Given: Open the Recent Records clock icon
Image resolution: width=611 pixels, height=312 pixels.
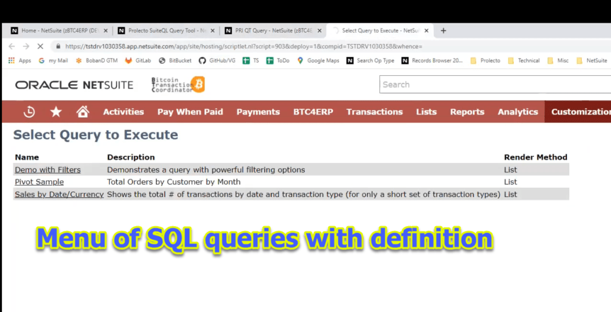Looking at the screenshot, I should point(29,112).
